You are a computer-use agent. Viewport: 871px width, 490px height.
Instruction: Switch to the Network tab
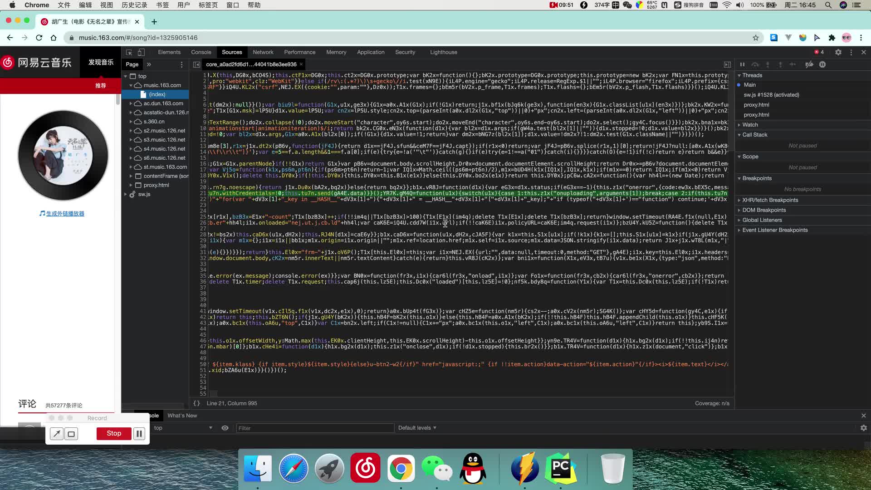pyautogui.click(x=263, y=52)
